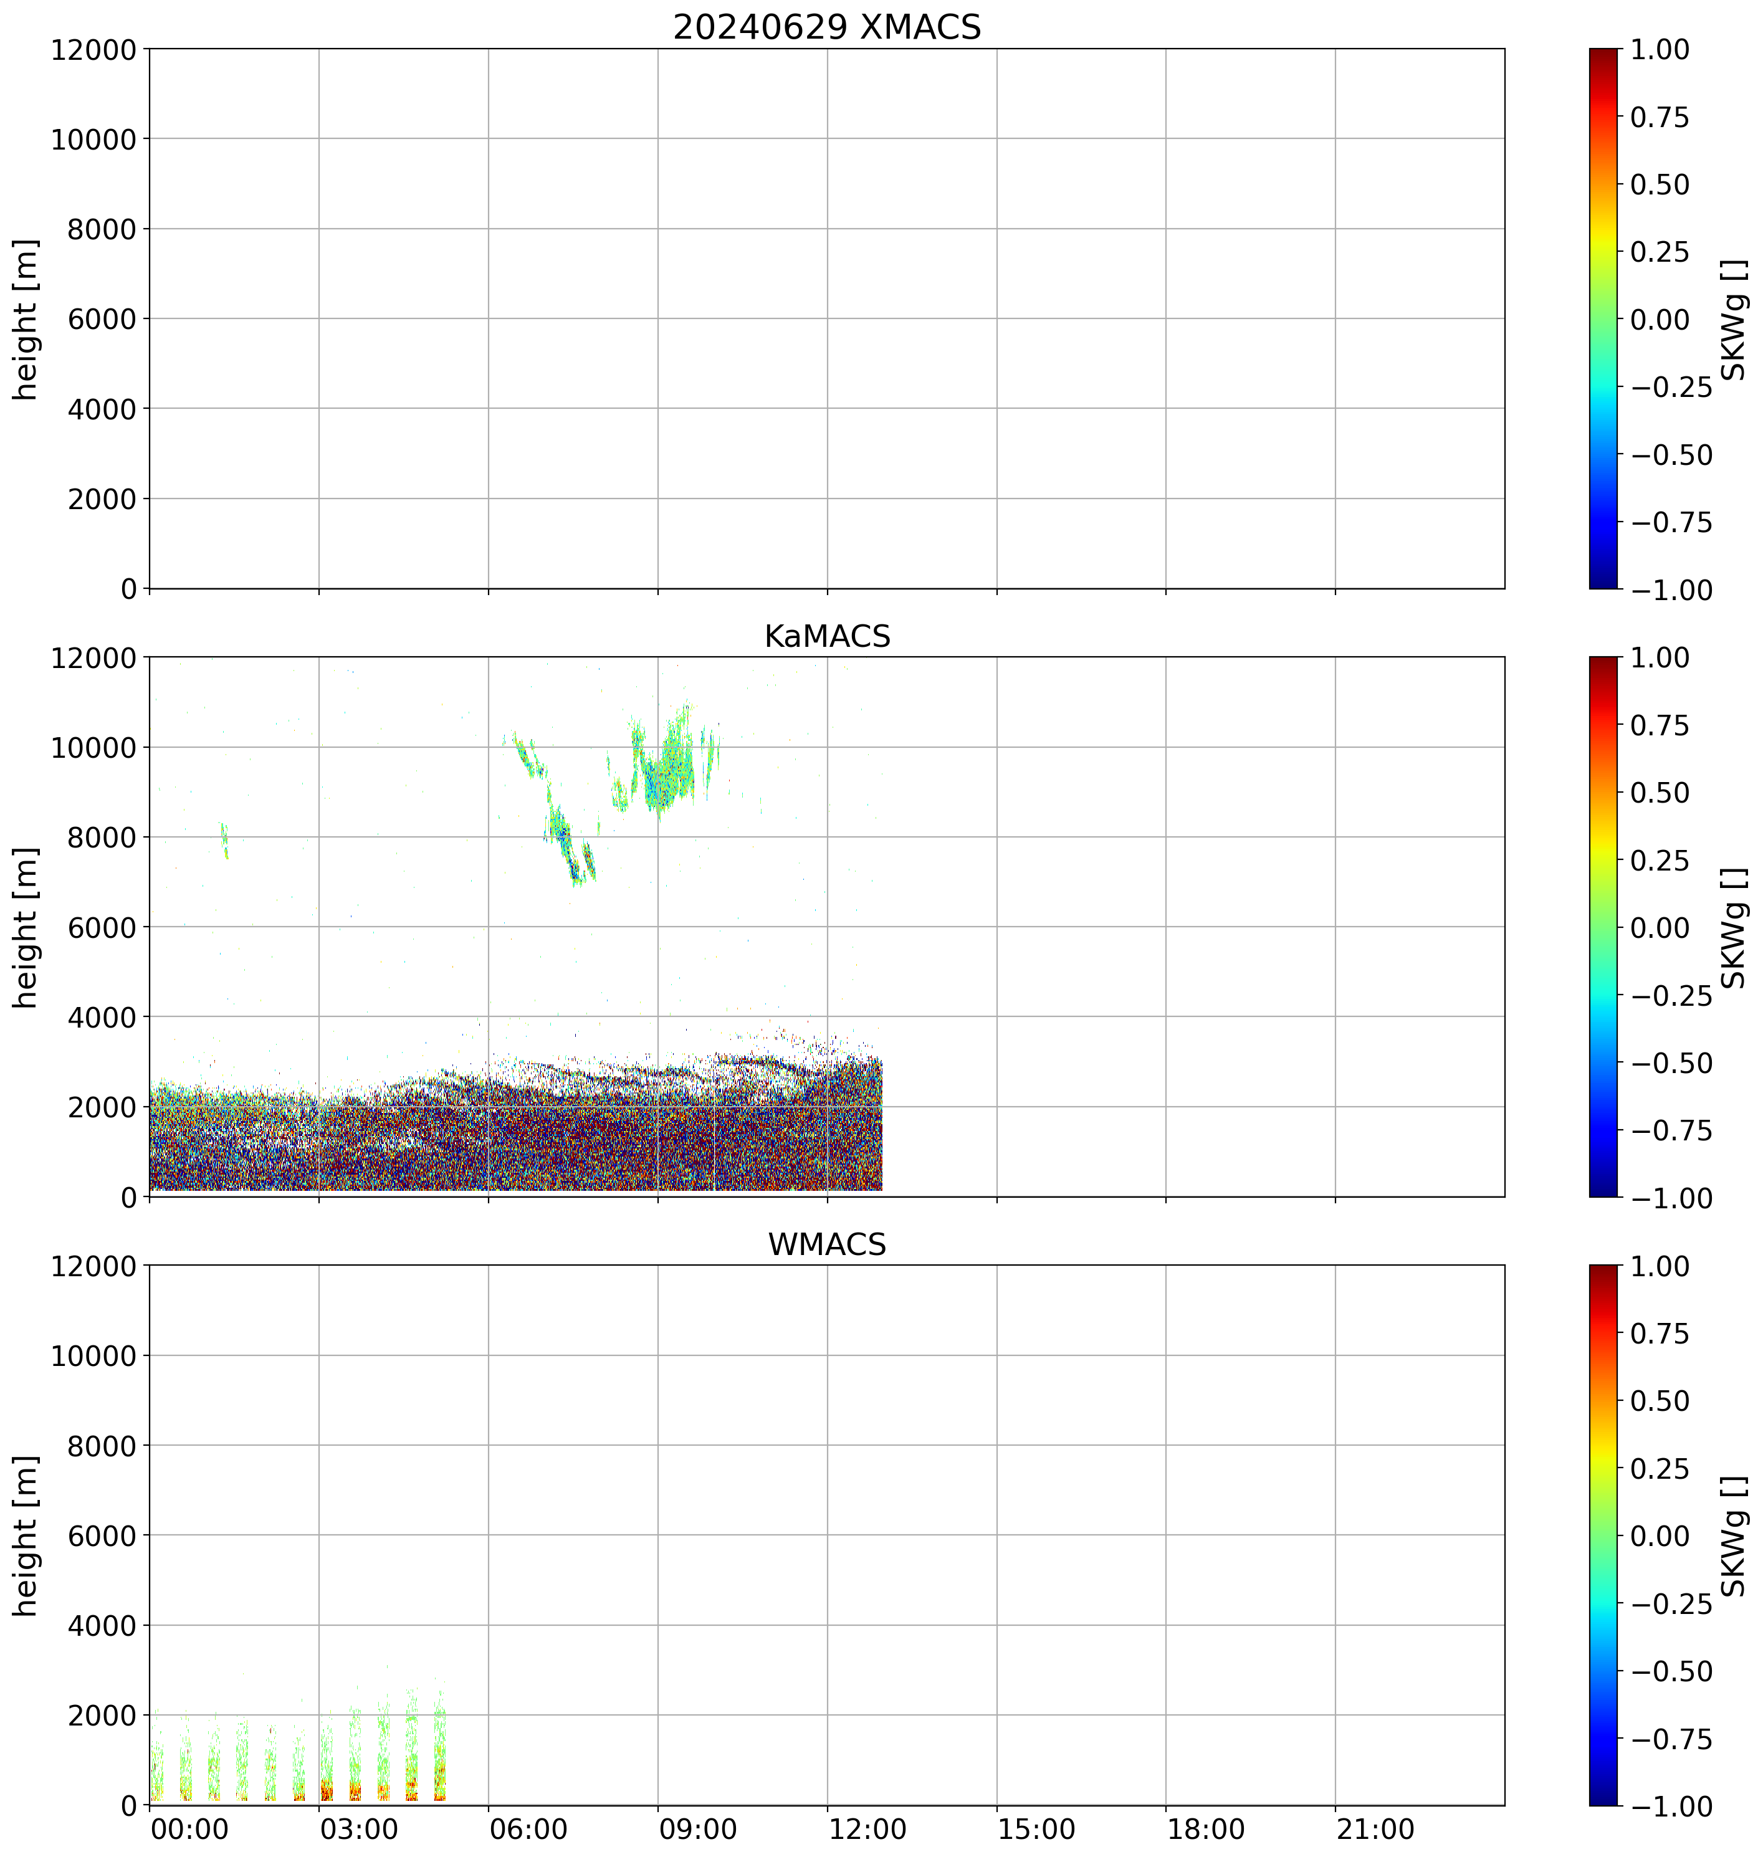
Task: Click the bottom WMACS colorbar
Action: click(1603, 1535)
